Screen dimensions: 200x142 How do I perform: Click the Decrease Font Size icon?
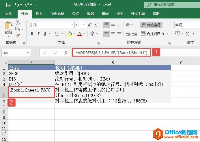[96, 25]
